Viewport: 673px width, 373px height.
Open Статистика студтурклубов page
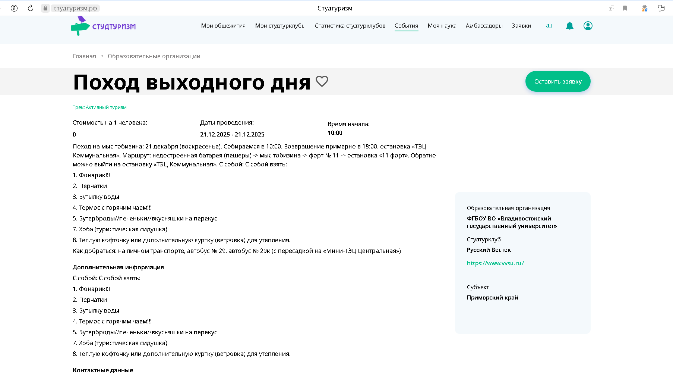350,26
